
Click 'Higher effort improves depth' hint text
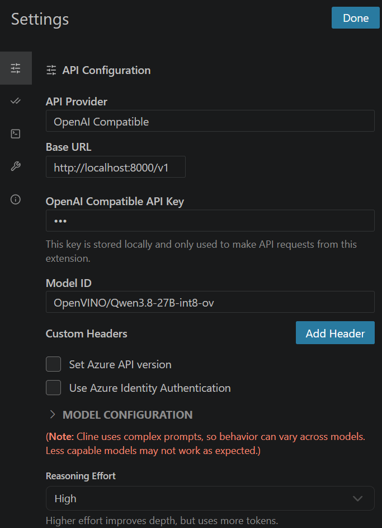tap(162, 521)
